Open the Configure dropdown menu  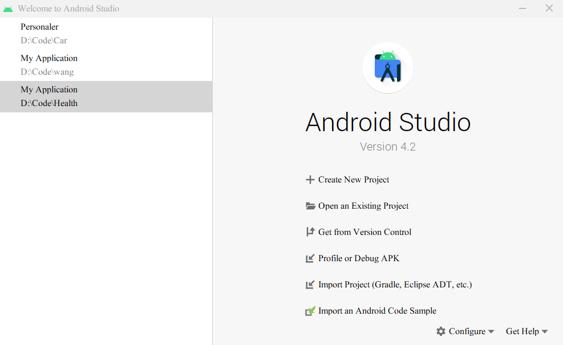[x=468, y=331]
